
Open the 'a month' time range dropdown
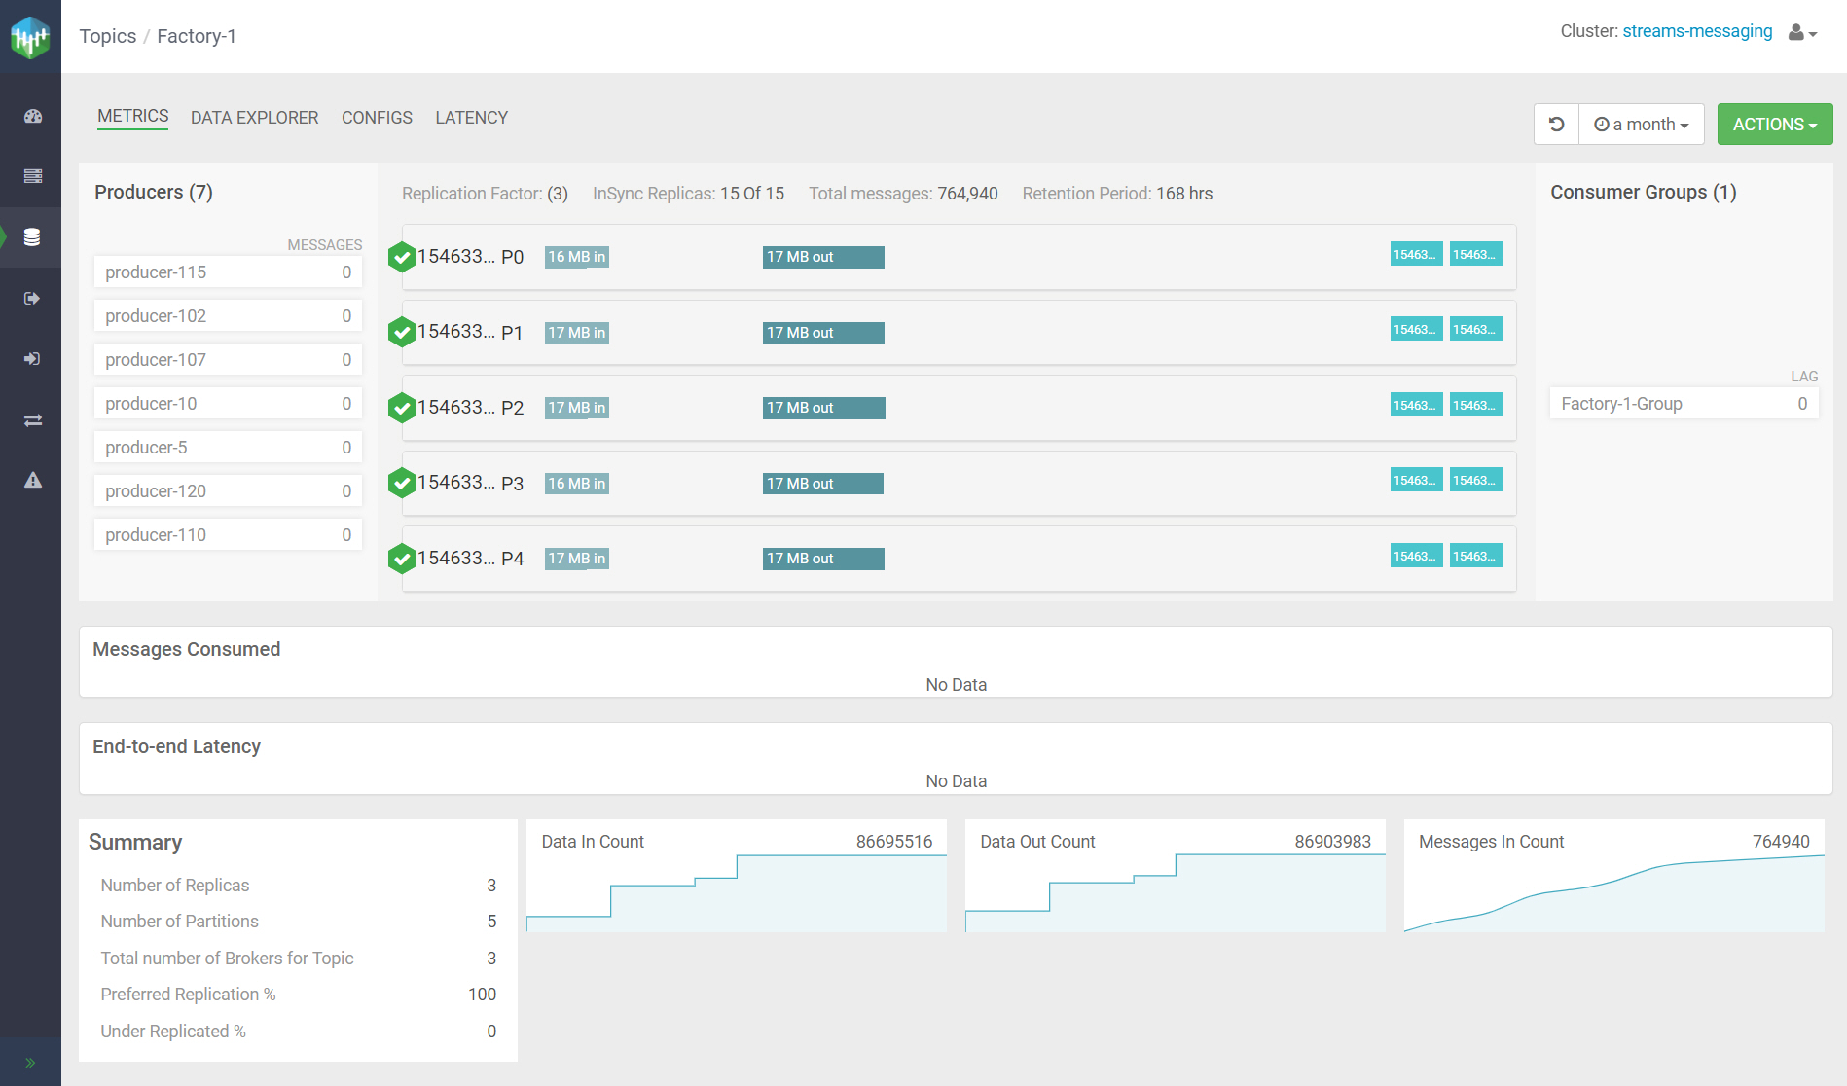1642,125
